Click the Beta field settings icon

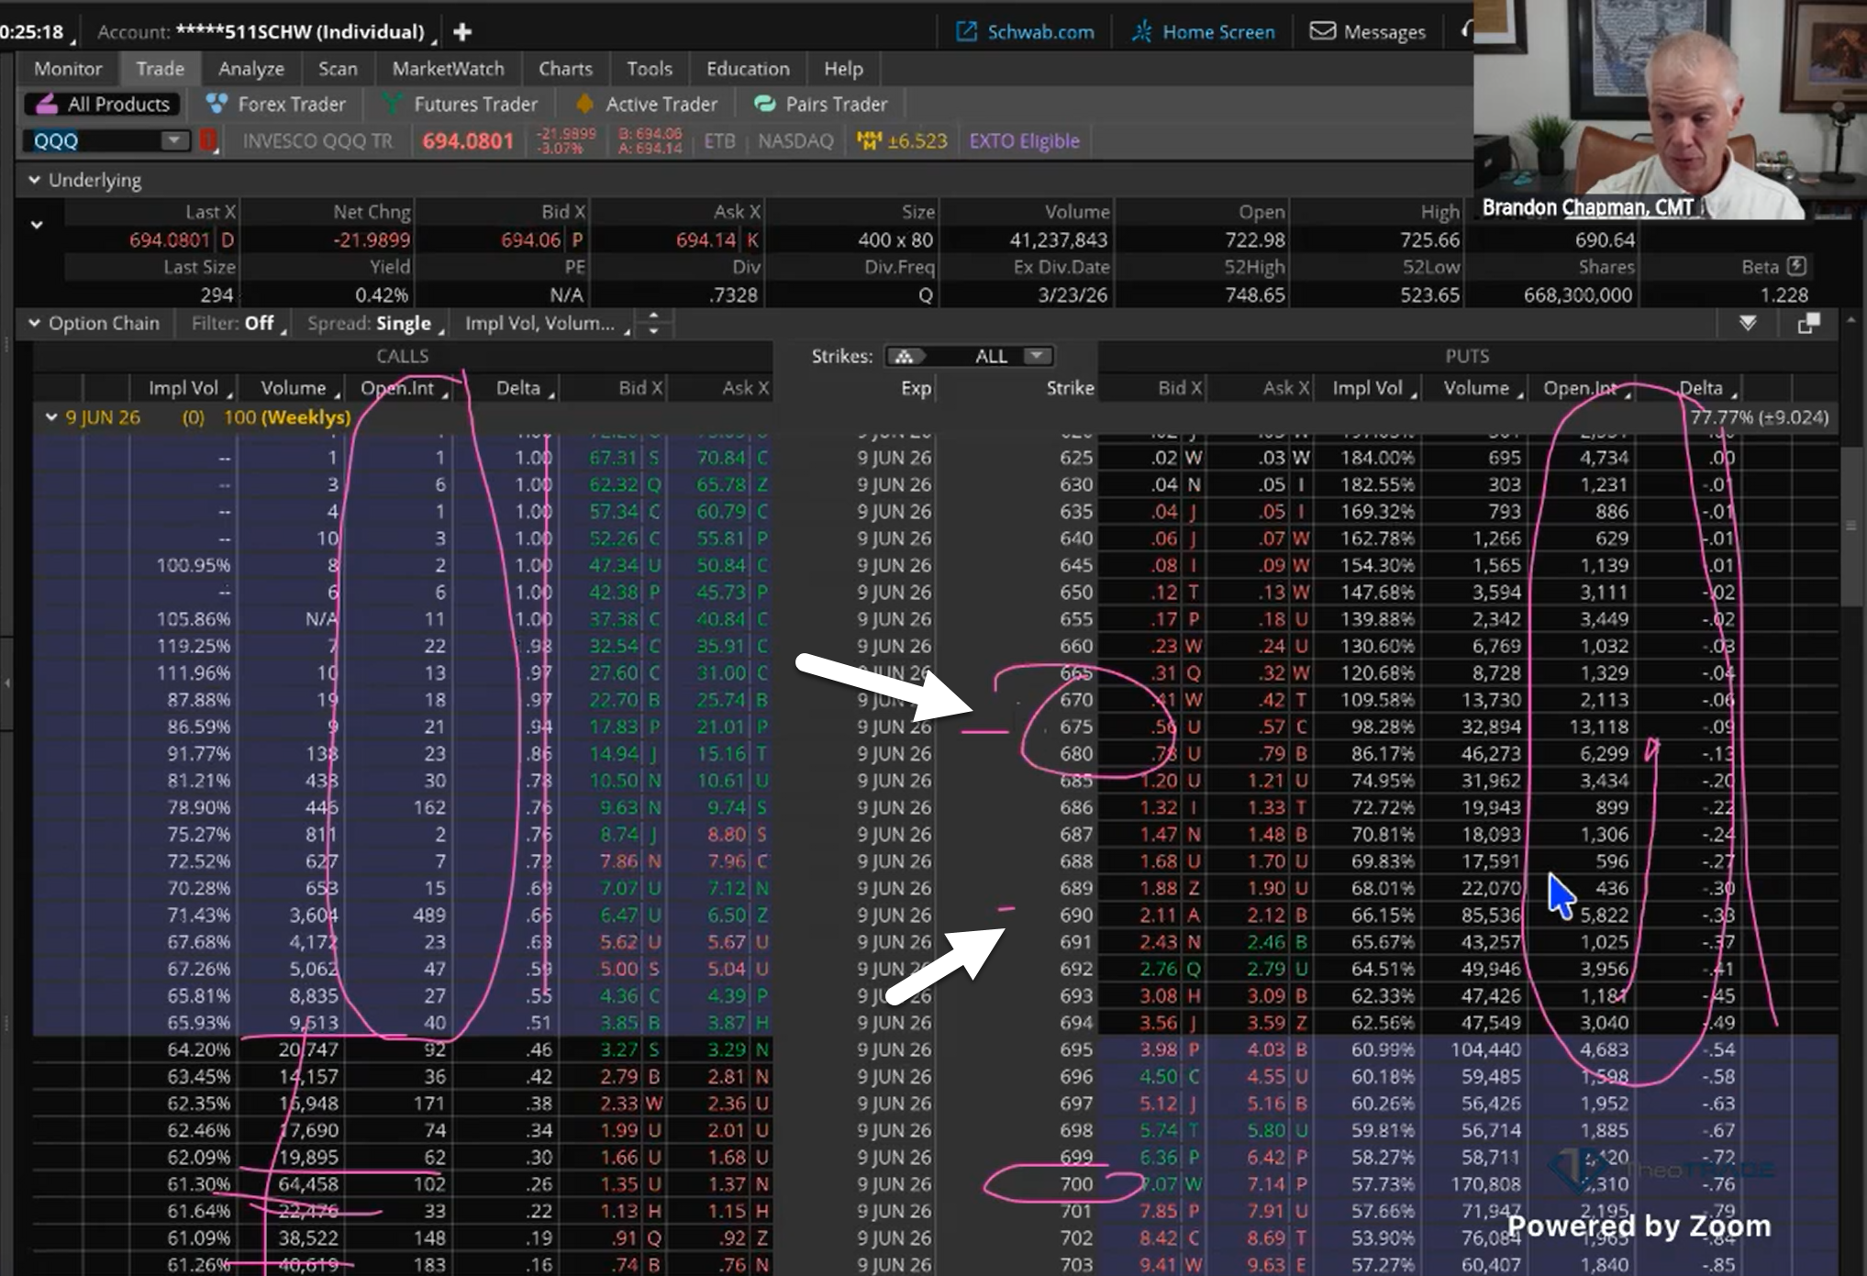tap(1797, 266)
